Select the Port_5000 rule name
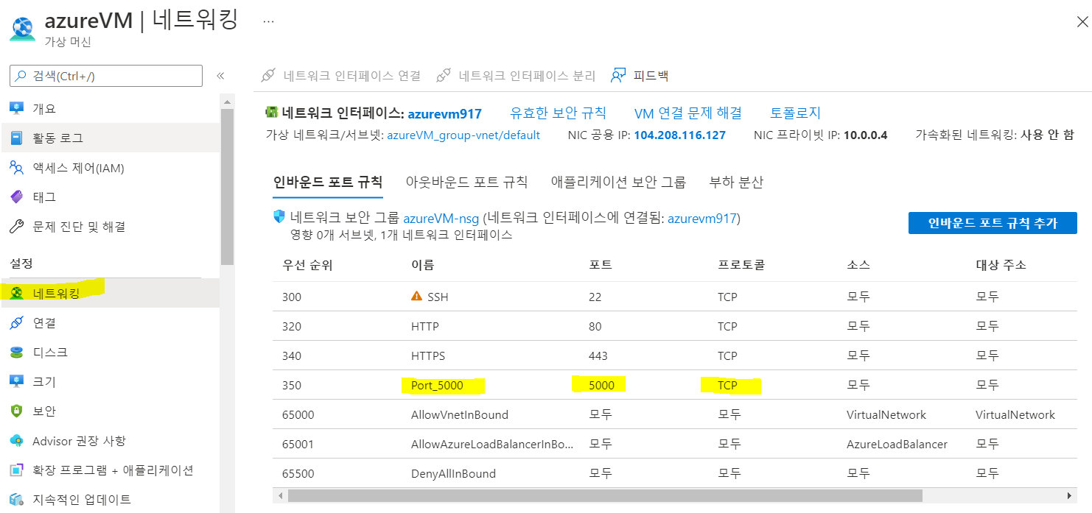 tap(438, 385)
